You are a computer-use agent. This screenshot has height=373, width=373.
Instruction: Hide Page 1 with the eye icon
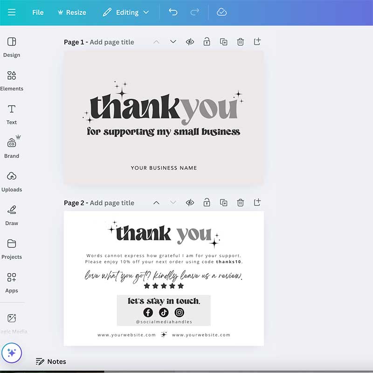[x=190, y=42]
